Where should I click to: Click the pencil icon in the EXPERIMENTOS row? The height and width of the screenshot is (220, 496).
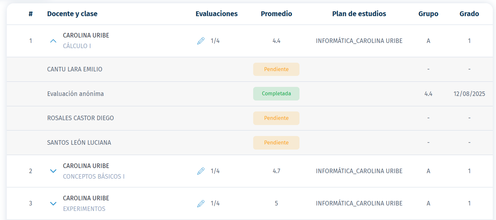tap(201, 204)
